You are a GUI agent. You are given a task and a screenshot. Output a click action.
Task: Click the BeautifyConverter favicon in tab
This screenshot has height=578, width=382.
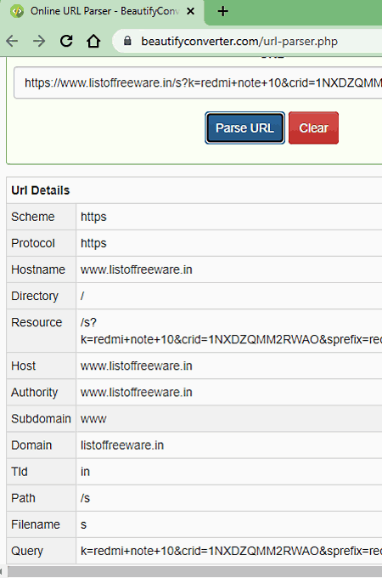(x=17, y=11)
